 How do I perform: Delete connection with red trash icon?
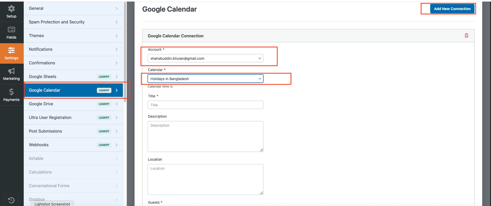466,36
